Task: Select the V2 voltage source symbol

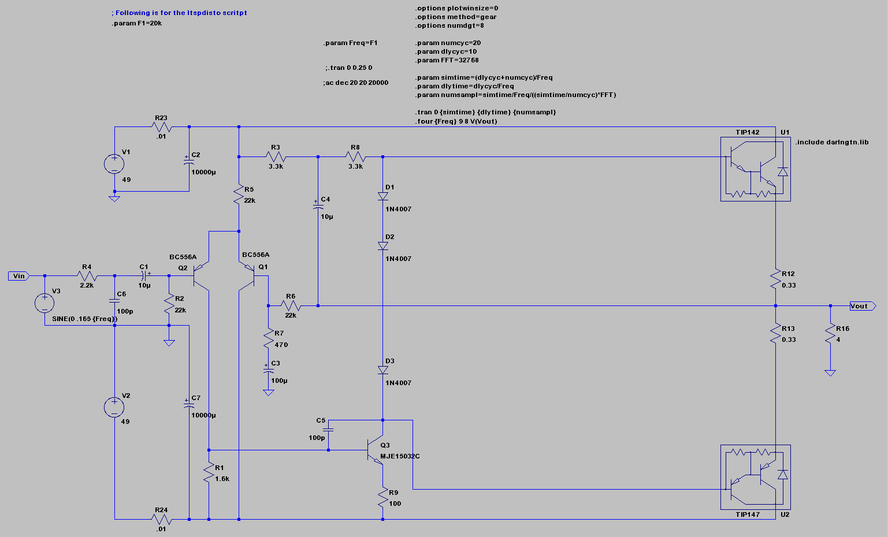Action: click(114, 408)
